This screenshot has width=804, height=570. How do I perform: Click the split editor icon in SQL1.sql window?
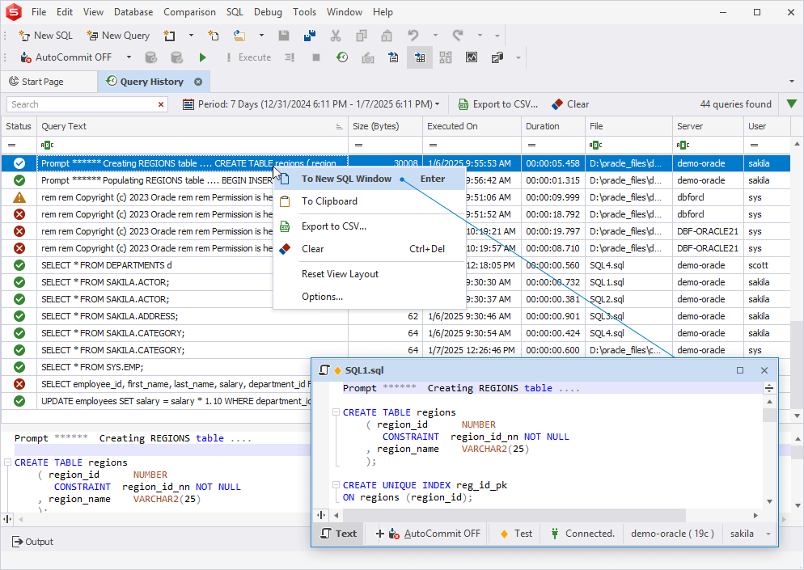[x=769, y=388]
